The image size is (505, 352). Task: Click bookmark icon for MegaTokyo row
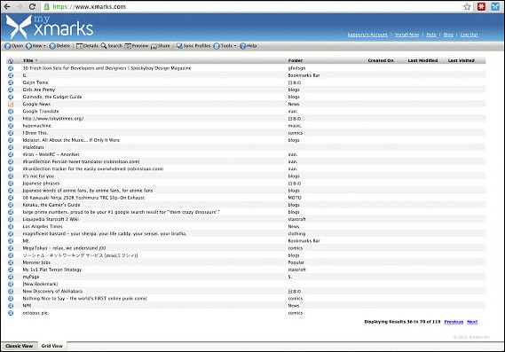click(x=11, y=248)
